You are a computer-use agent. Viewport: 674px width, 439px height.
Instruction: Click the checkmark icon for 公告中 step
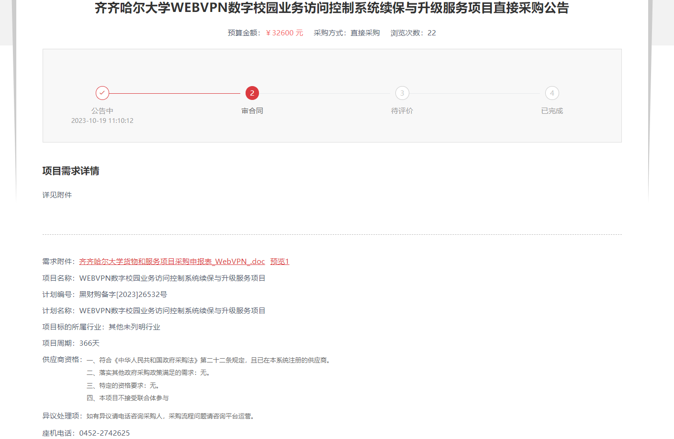coord(102,93)
